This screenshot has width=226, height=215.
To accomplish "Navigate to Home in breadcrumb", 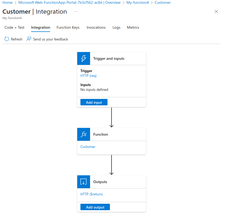I will tap(8, 2).
